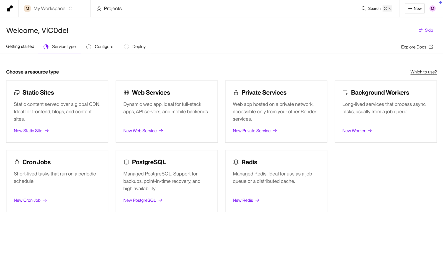
Task: Click the Cron Jobs stopwatch icon
Action: [x=17, y=162]
